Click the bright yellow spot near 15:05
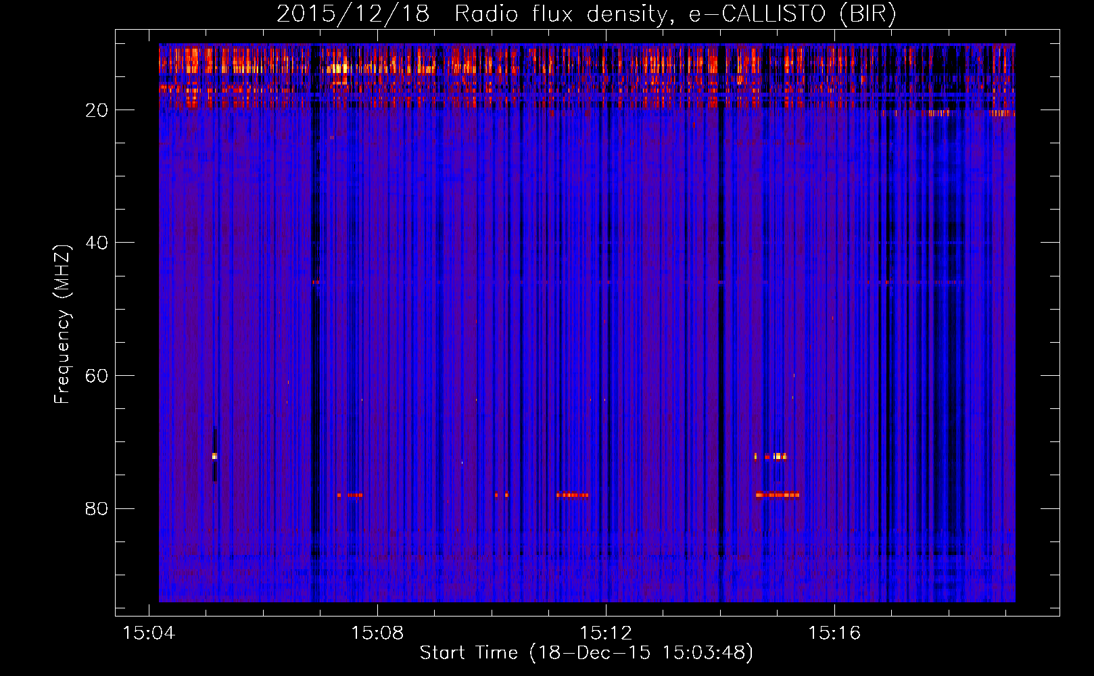Viewport: 1094px width, 676px height. (214, 456)
